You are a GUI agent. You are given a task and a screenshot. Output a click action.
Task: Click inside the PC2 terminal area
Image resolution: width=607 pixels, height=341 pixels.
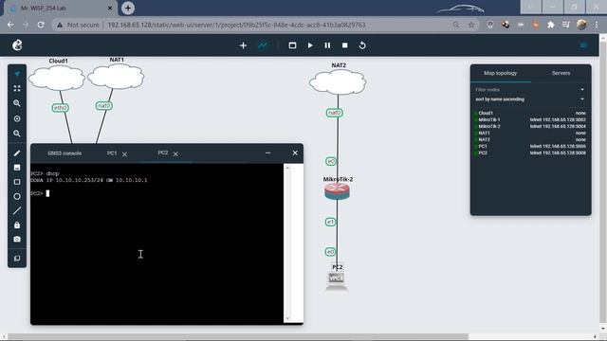pos(156,243)
